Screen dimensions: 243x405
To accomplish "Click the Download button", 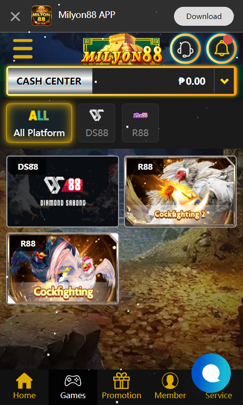I will [204, 16].
